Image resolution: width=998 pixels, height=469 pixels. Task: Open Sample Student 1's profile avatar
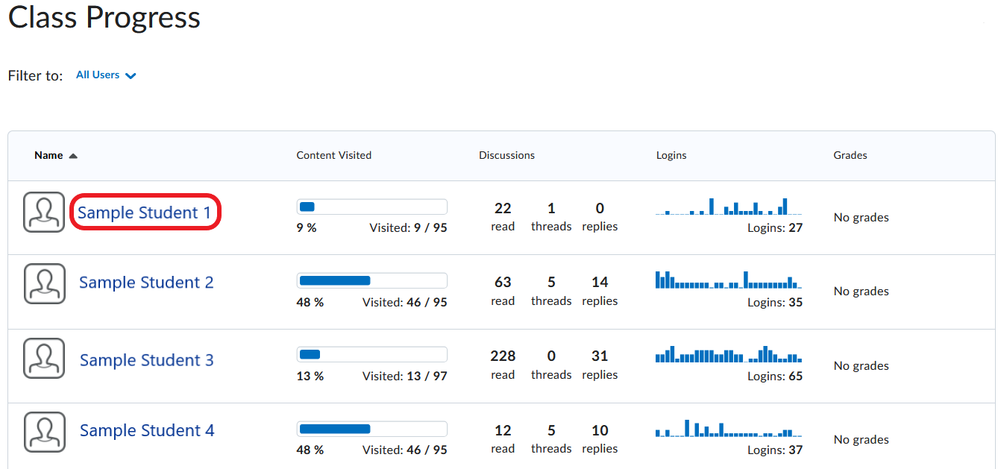point(44,212)
